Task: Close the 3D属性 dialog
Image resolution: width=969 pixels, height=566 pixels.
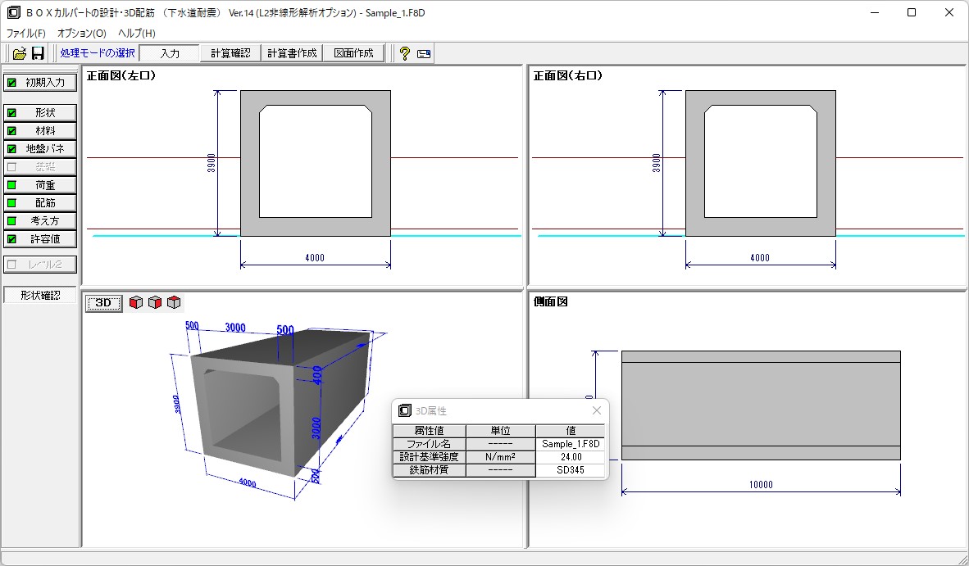Action: [x=596, y=410]
